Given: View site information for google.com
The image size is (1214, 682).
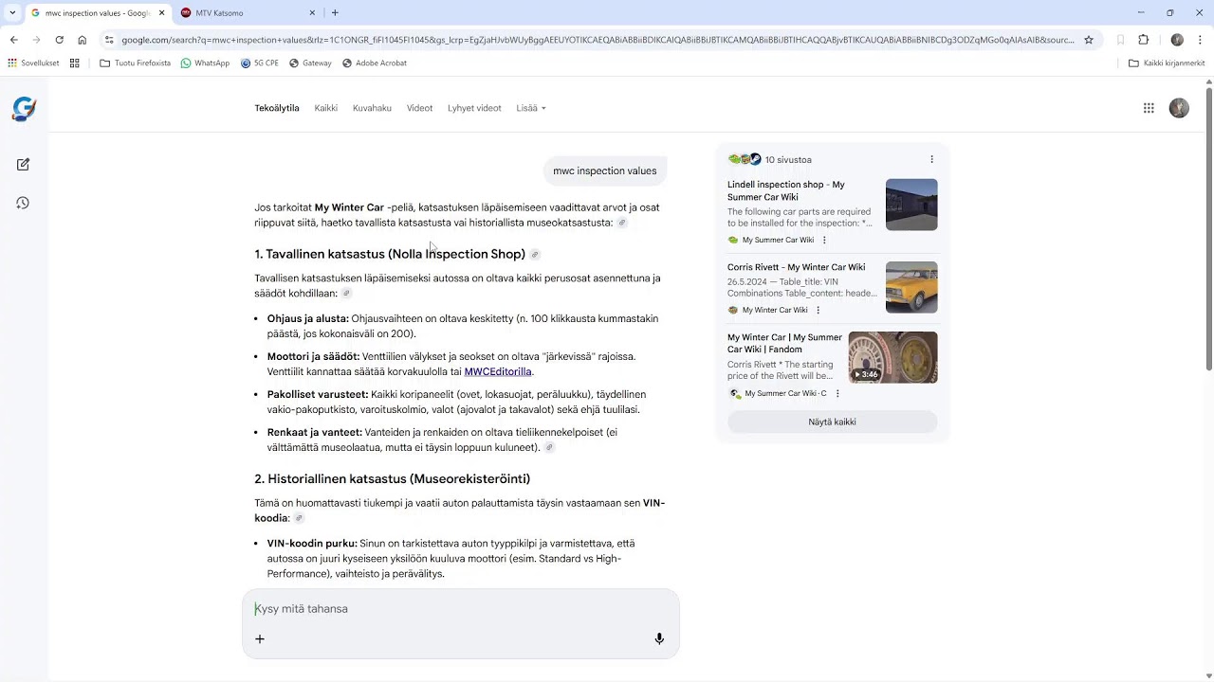Looking at the screenshot, I should pyautogui.click(x=109, y=40).
